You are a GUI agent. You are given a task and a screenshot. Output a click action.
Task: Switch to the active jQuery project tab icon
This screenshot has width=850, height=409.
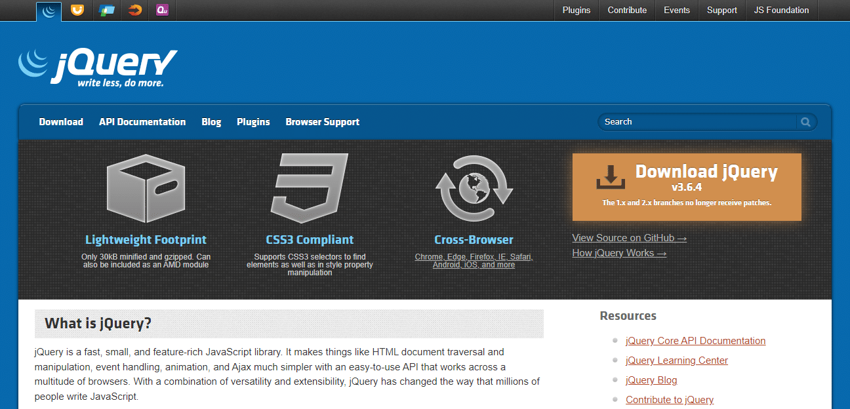[48, 10]
